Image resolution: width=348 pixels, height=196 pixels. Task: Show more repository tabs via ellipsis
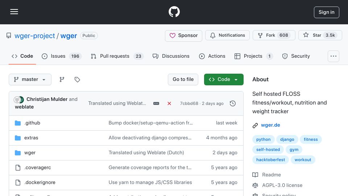click(x=333, y=56)
